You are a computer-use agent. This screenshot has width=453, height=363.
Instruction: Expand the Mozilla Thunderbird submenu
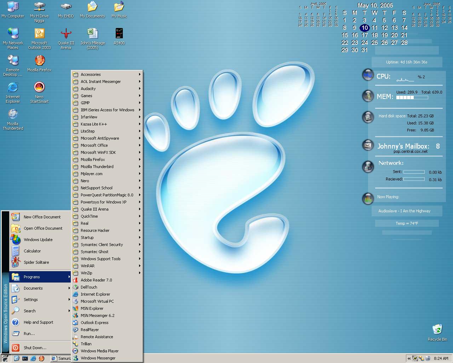tap(107, 167)
